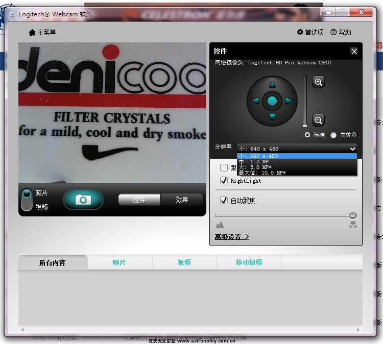Reset pan with the center dot button
The height and width of the screenshot is (344, 383).
coord(272,101)
